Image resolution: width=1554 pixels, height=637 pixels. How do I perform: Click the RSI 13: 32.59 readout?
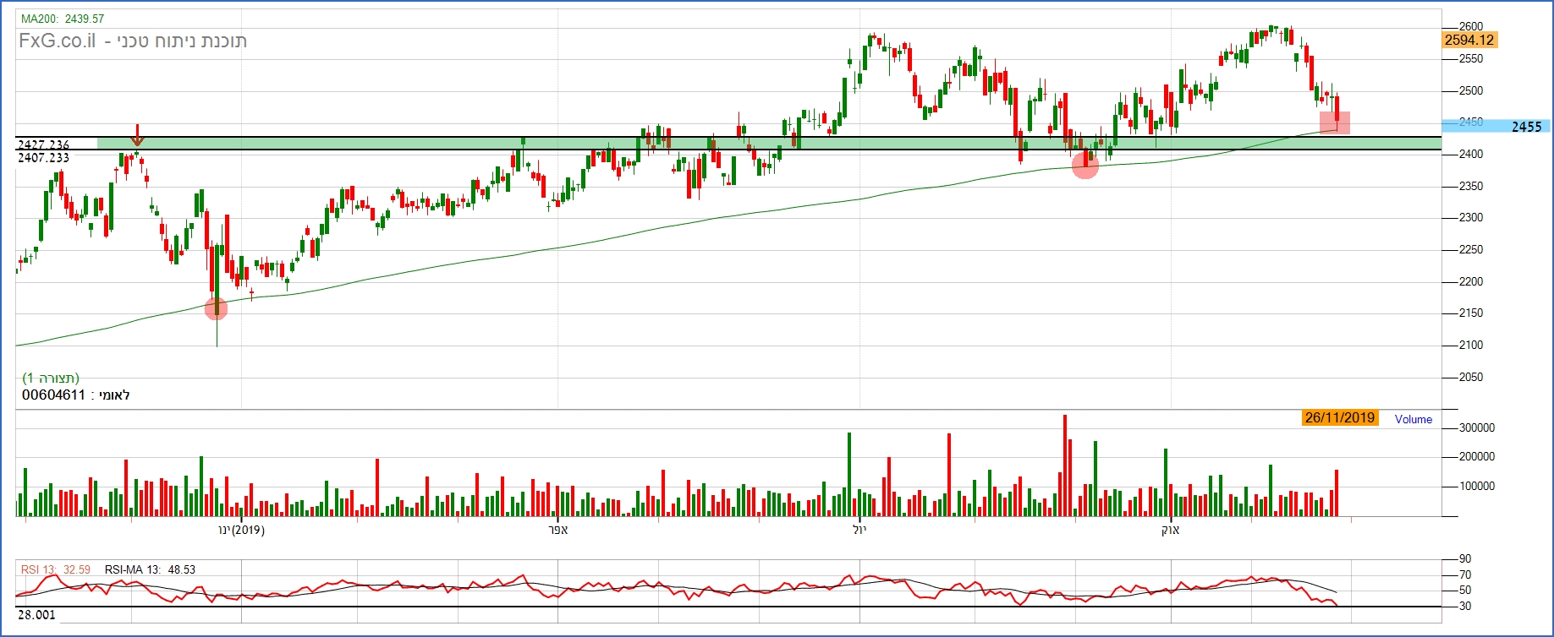[x=56, y=569]
